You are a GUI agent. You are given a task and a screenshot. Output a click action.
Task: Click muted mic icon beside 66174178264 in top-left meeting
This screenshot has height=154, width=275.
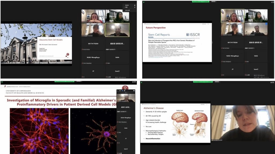tap(82, 49)
